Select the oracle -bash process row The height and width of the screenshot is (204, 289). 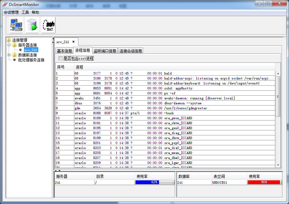pyautogui.click(x=165, y=113)
